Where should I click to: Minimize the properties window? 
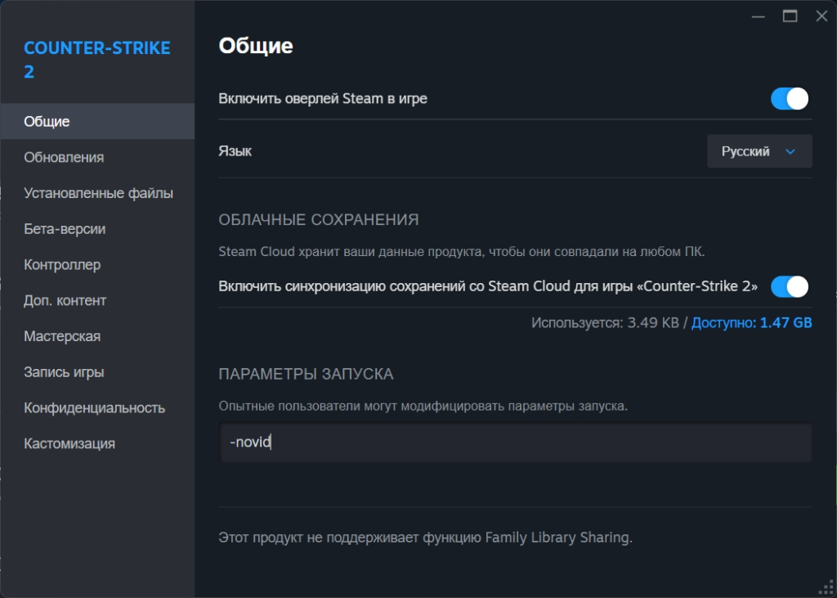tap(759, 16)
